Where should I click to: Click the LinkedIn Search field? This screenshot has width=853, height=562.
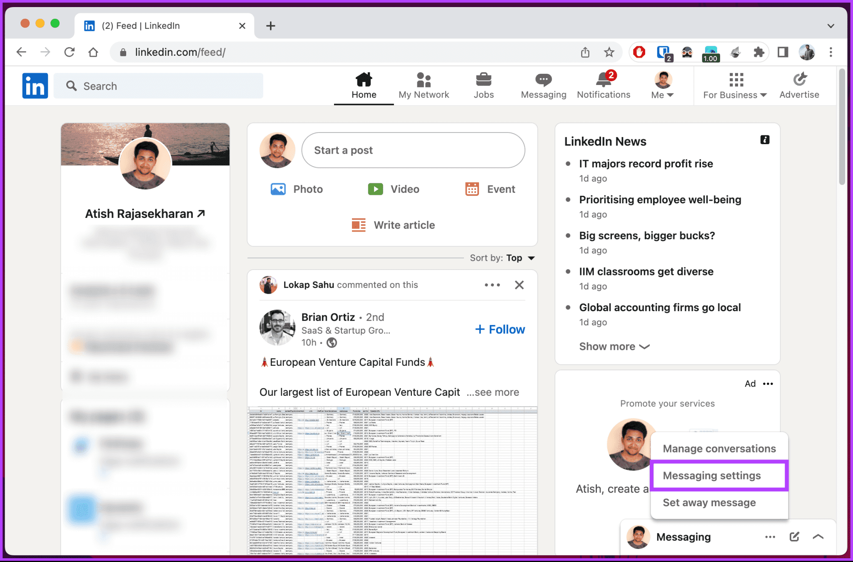(159, 86)
